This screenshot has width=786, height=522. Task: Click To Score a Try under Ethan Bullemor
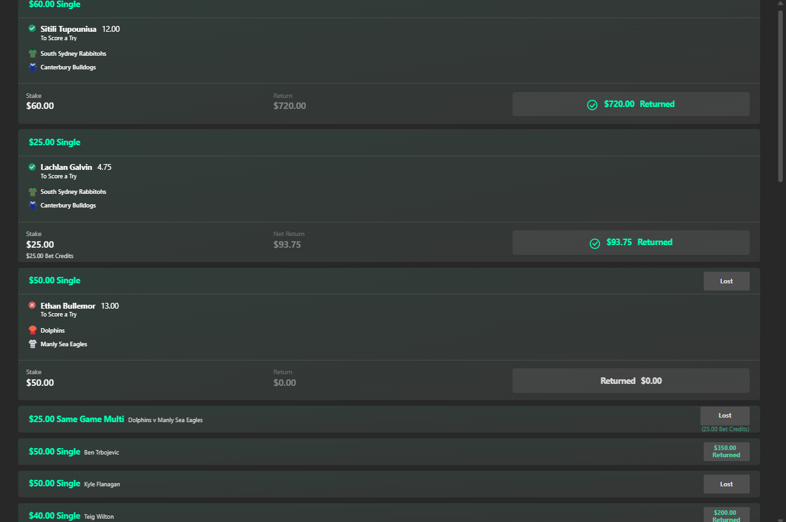58,314
